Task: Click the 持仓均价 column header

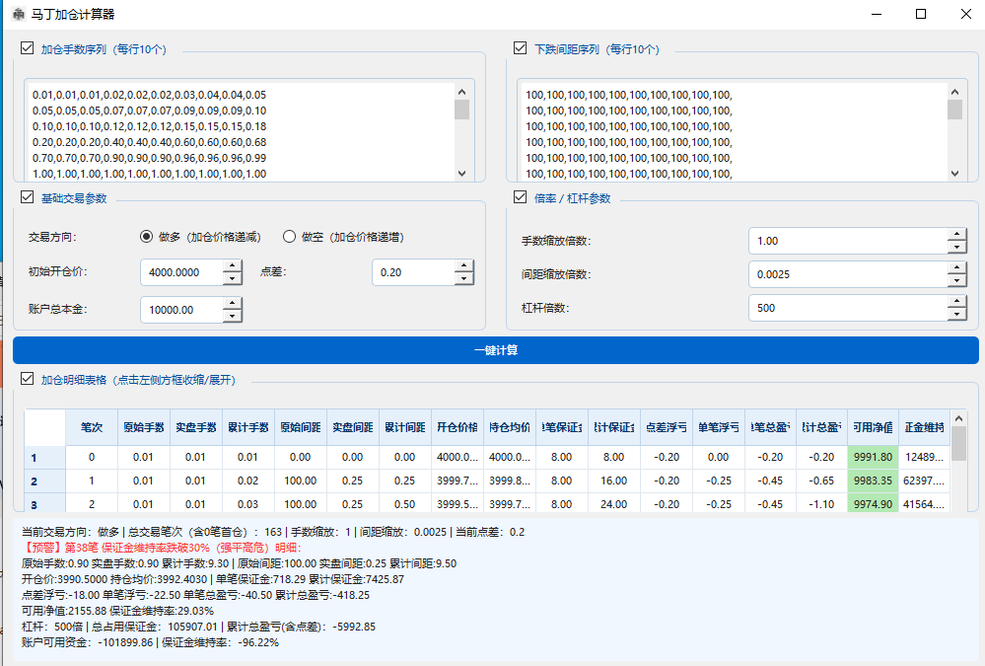Action: pyautogui.click(x=509, y=427)
